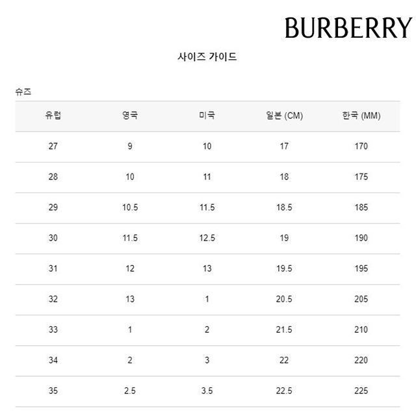The width and height of the screenshot is (416, 416).
Task: Click the 사이즈 가이드 heading
Action: (207, 57)
